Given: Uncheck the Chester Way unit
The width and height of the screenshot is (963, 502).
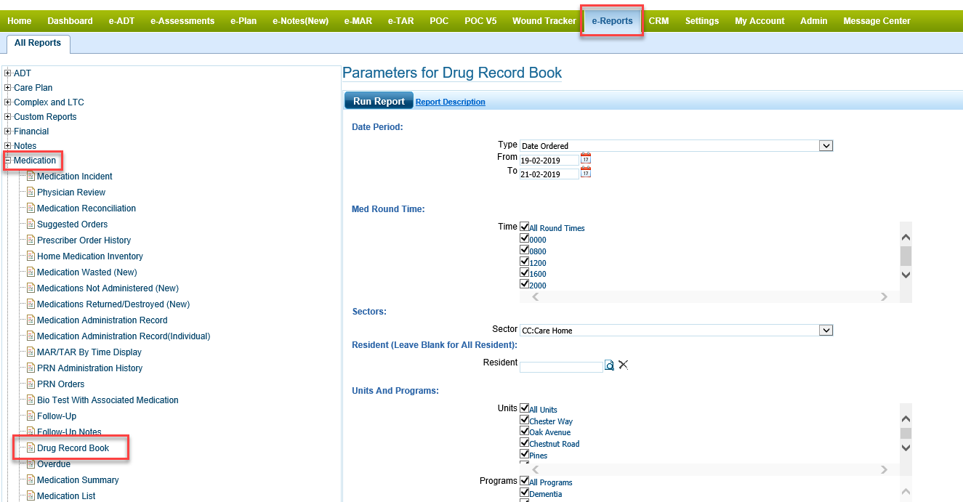Looking at the screenshot, I should [524, 420].
